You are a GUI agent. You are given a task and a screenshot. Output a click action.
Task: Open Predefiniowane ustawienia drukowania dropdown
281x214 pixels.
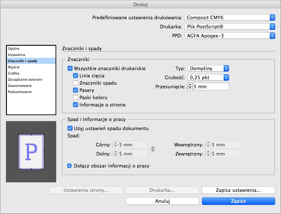pyautogui.click(x=230, y=17)
